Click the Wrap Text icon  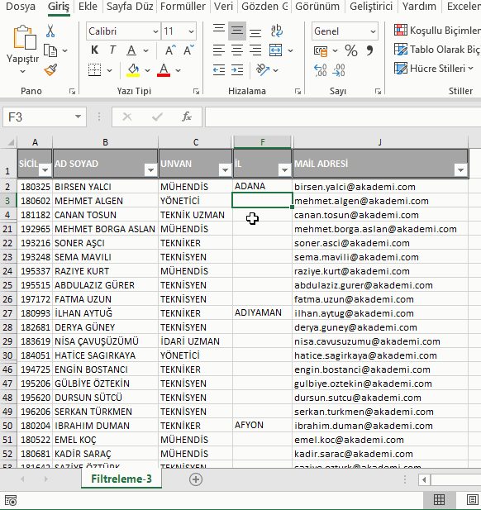(276, 31)
